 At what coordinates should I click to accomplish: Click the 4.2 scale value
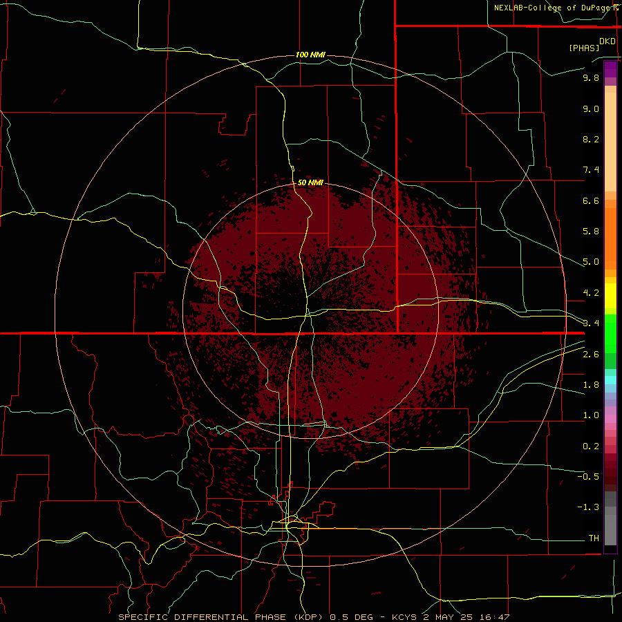[x=591, y=293]
